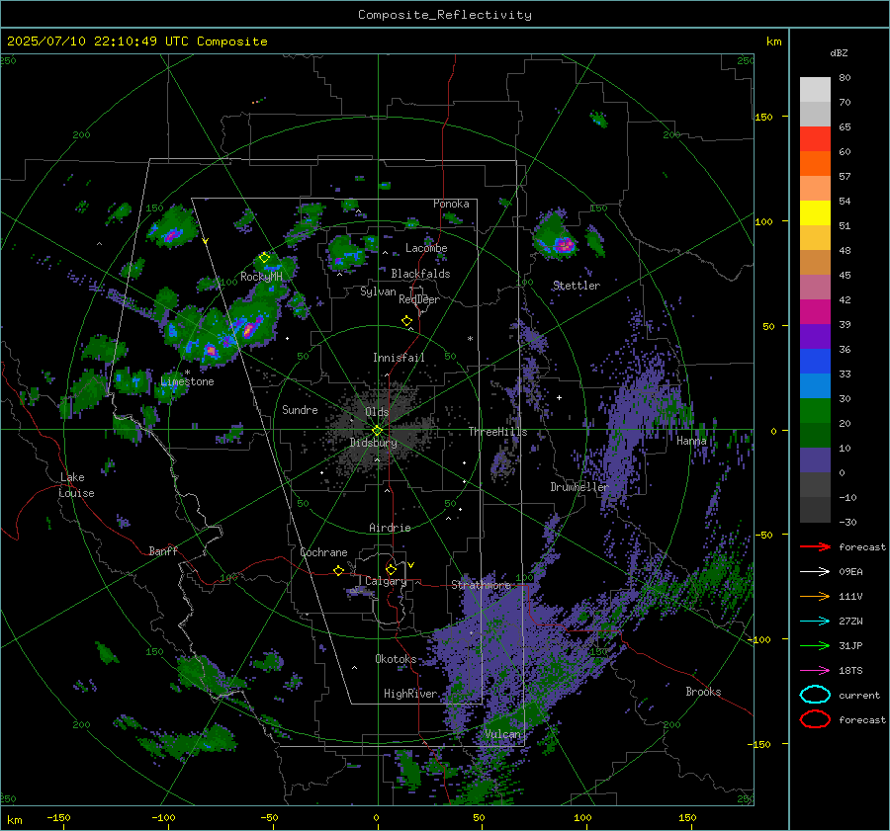Click the Drumheller label on map
Viewport: 890px width, 831px height.
pos(578,487)
